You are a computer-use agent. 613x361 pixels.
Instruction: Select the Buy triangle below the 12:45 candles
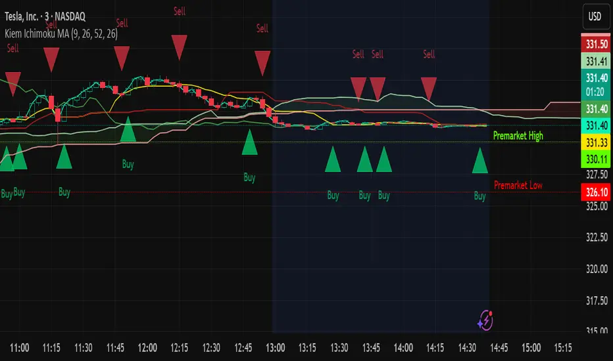250,143
